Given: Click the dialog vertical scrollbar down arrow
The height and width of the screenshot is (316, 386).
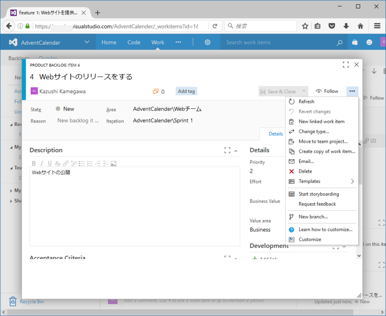Looking at the screenshot, I should pos(359,256).
